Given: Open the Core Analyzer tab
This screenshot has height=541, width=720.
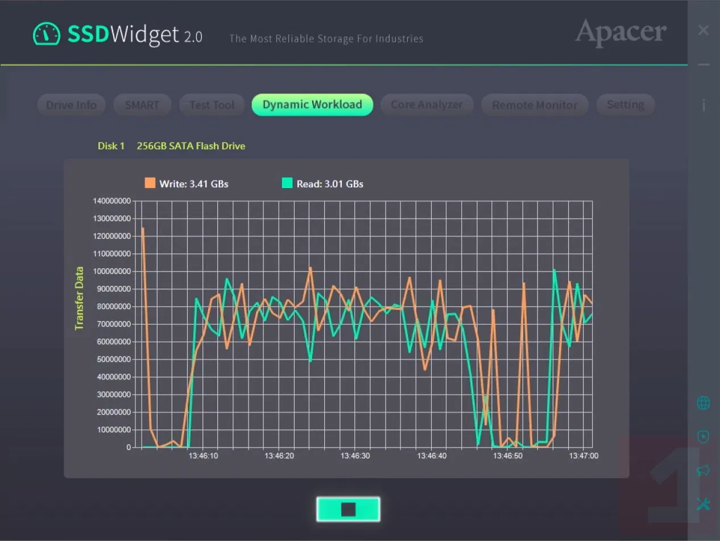Looking at the screenshot, I should [427, 105].
